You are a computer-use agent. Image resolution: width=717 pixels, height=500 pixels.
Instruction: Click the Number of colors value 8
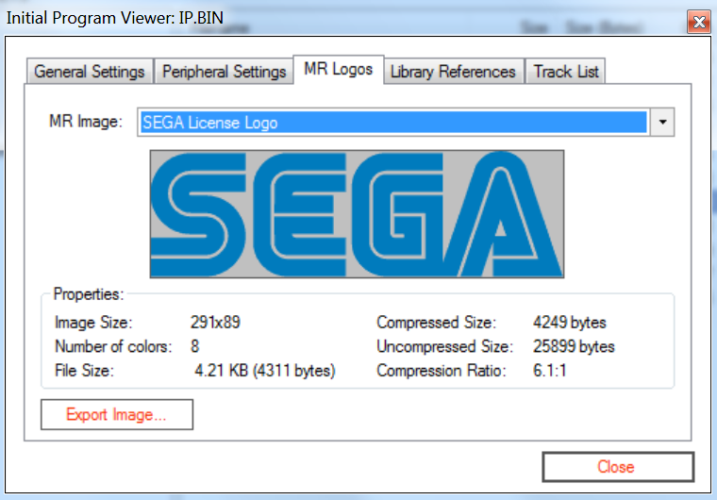(194, 346)
